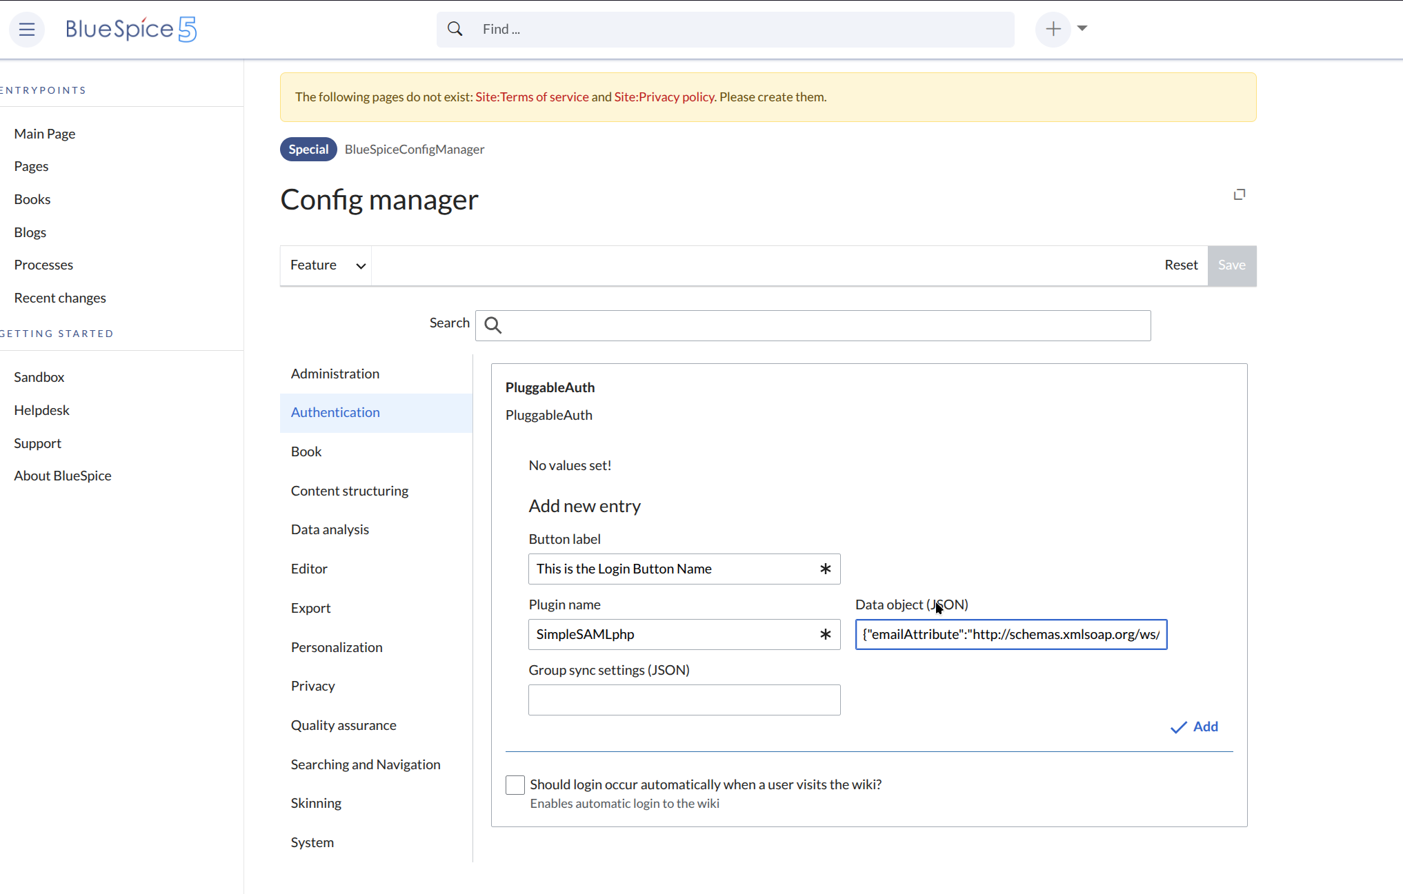Click the plus create-new button
The height and width of the screenshot is (894, 1403).
1053,29
